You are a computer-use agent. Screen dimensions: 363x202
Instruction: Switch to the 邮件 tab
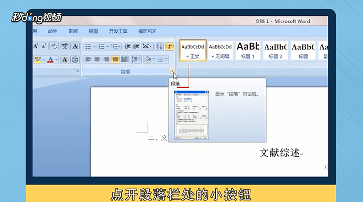[x=53, y=31]
